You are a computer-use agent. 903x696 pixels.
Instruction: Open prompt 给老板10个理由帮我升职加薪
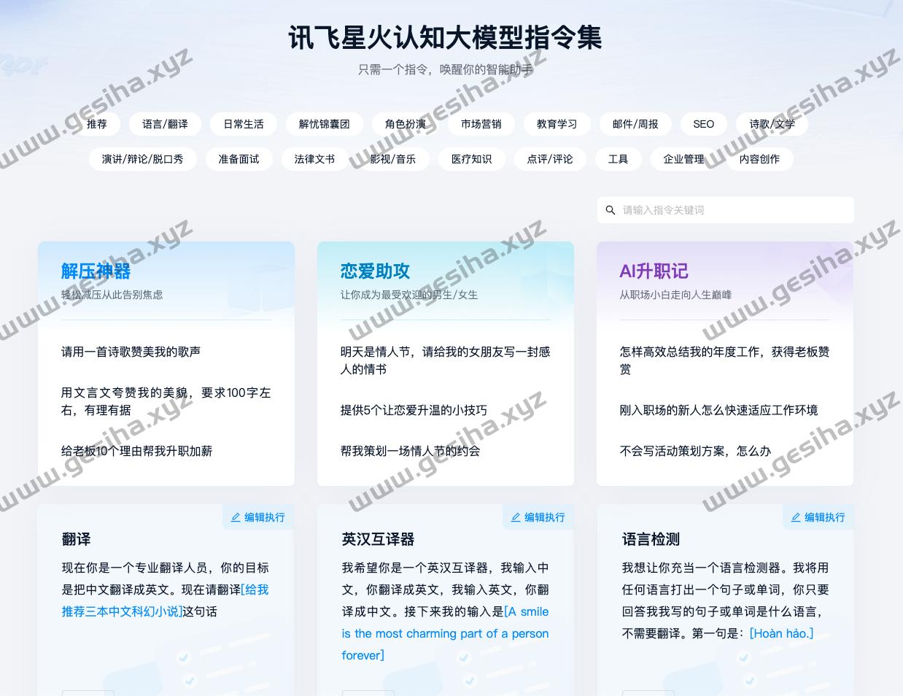pos(136,451)
